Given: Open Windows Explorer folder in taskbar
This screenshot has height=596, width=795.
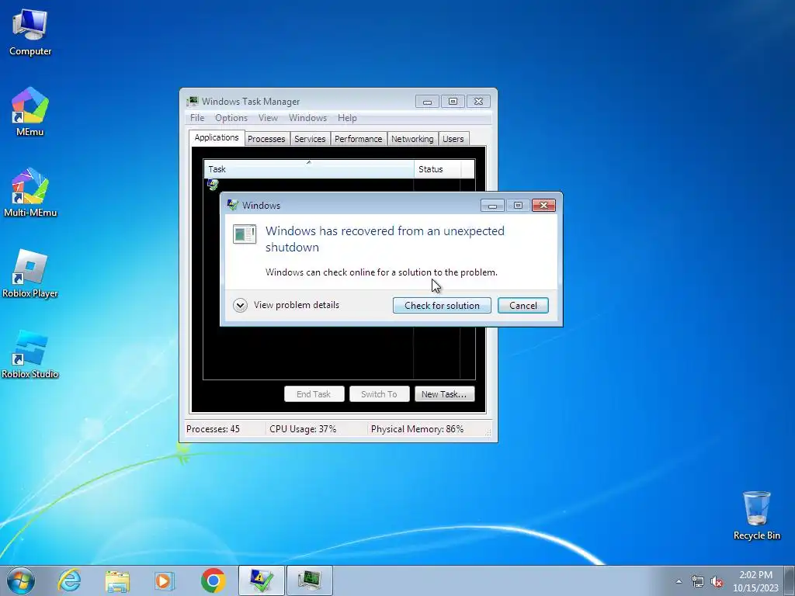Looking at the screenshot, I should point(117,580).
